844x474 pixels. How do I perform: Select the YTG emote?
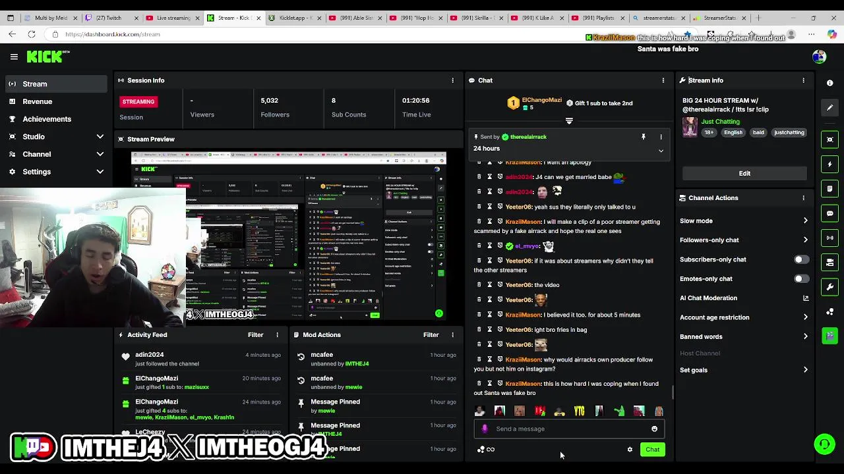[x=579, y=411]
